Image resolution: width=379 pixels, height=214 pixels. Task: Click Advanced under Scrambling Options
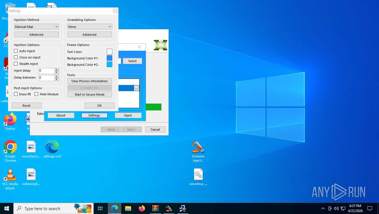(90, 35)
